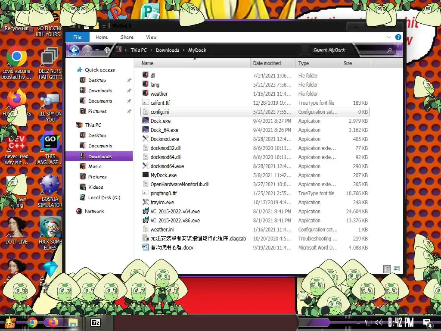Select the weather.ini file name
The height and width of the screenshot is (331, 441).
click(162, 229)
